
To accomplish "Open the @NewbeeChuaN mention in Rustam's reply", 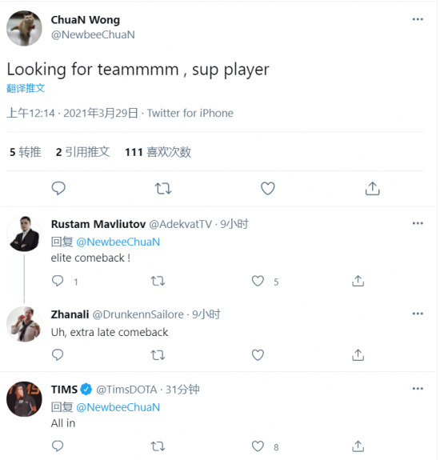I will click(118, 242).
